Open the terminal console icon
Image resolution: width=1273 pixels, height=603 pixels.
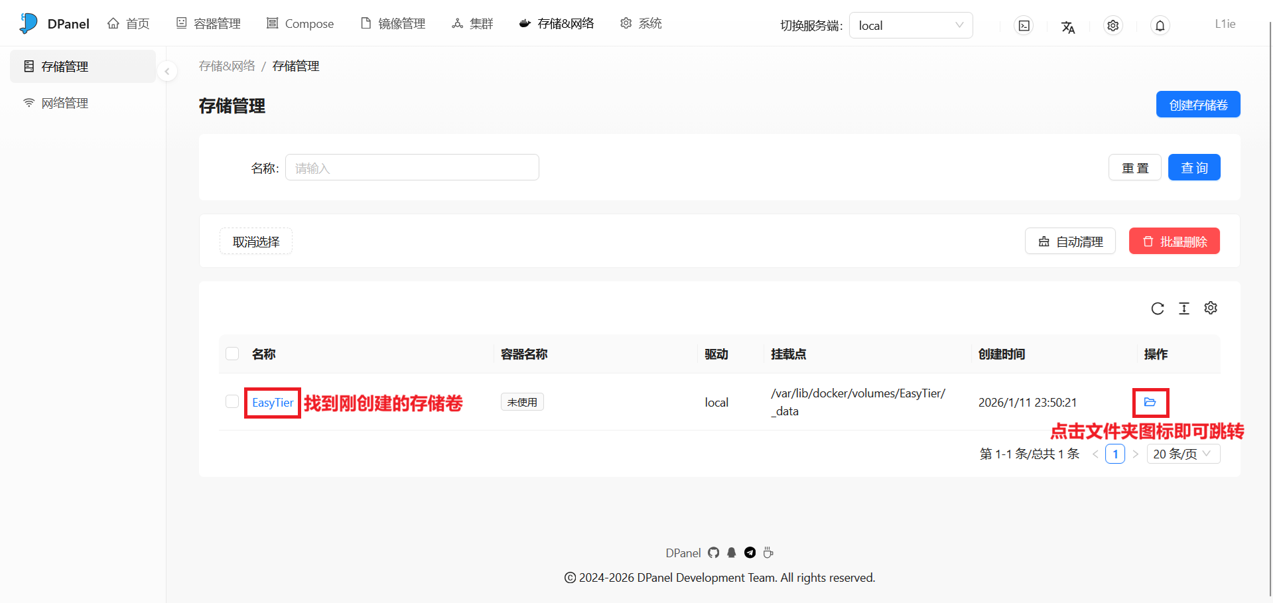(1024, 26)
